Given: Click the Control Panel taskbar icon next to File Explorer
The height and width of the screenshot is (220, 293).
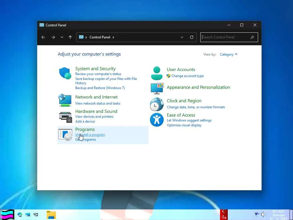Looking at the screenshot, I should pos(36,215).
